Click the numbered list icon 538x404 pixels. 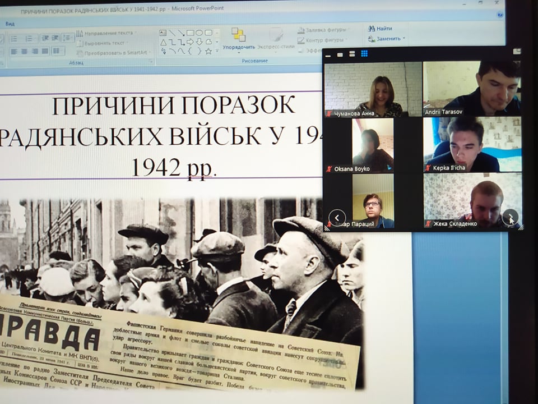click(29, 39)
